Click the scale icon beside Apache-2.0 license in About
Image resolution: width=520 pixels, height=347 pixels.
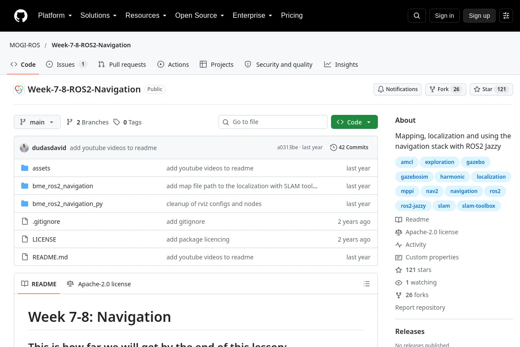(399, 232)
